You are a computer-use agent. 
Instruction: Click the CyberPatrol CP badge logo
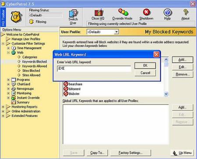click(x=16, y=17)
